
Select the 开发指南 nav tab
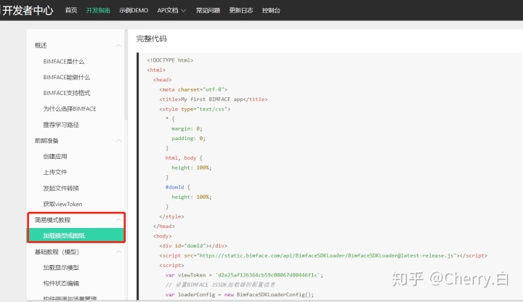98,10
